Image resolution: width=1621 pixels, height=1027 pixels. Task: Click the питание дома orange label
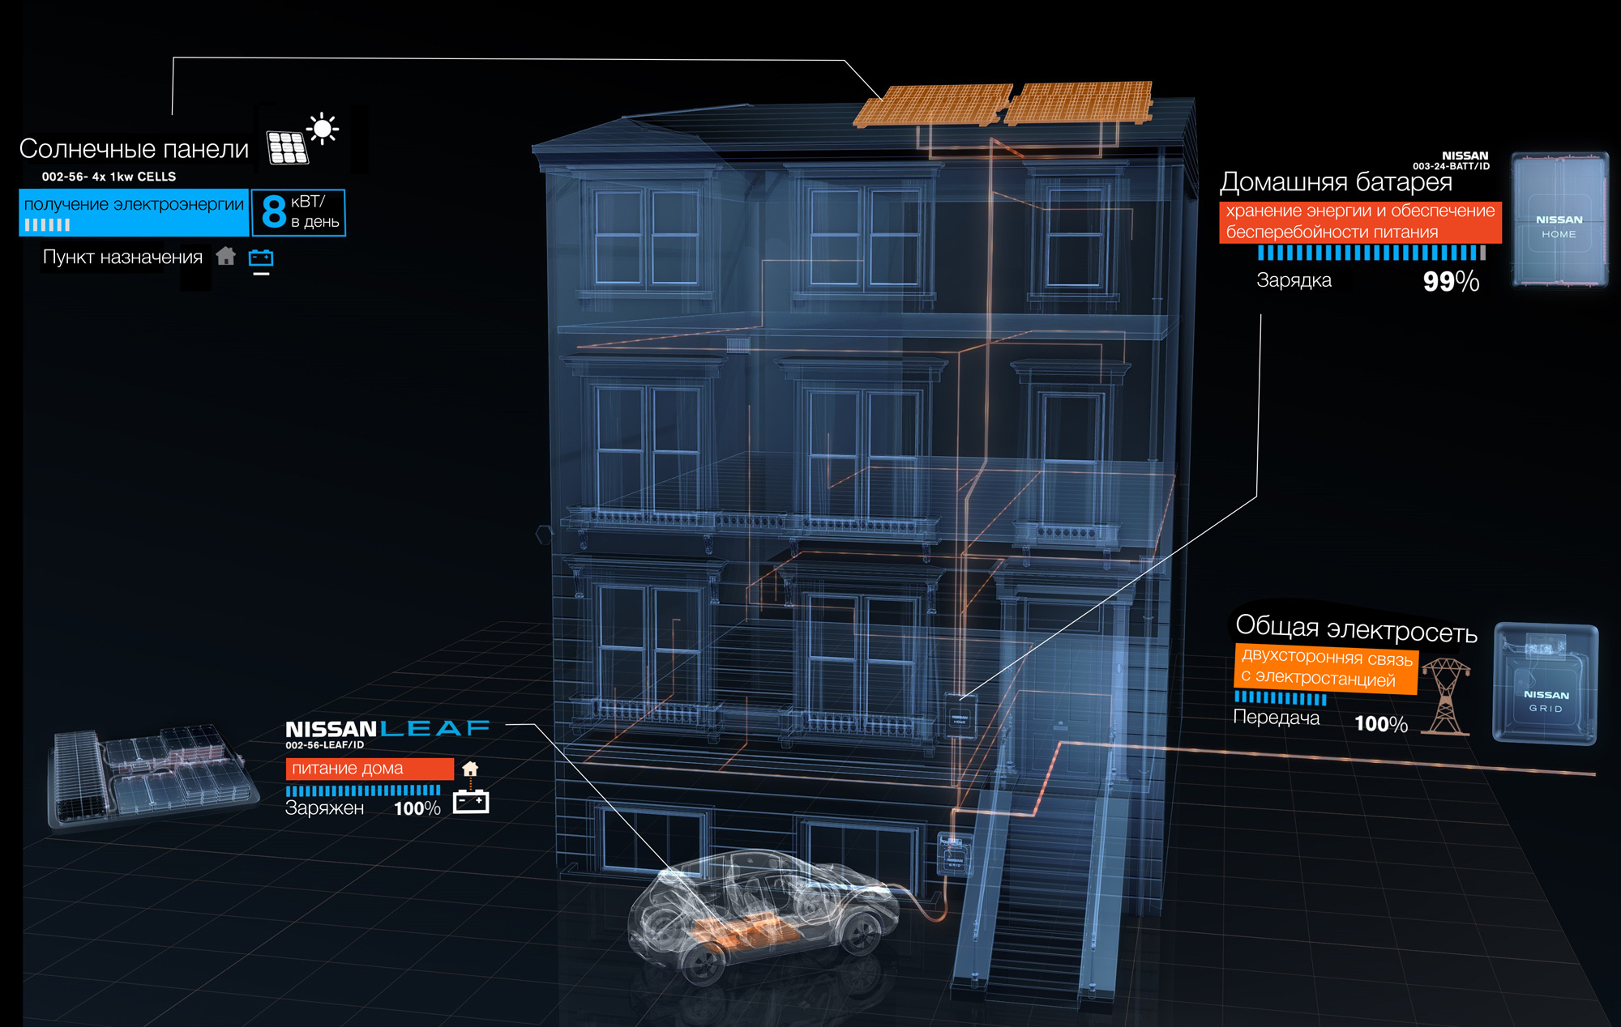point(369,769)
